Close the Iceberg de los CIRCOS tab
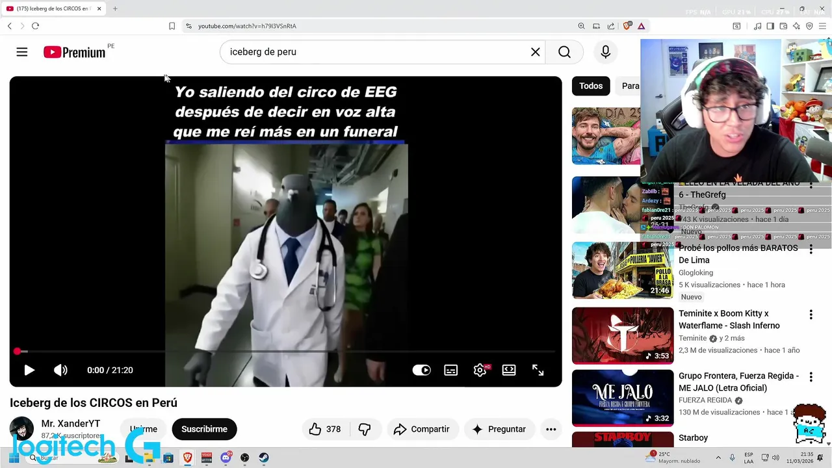Screen dimensions: 832x468 tap(99, 8)
